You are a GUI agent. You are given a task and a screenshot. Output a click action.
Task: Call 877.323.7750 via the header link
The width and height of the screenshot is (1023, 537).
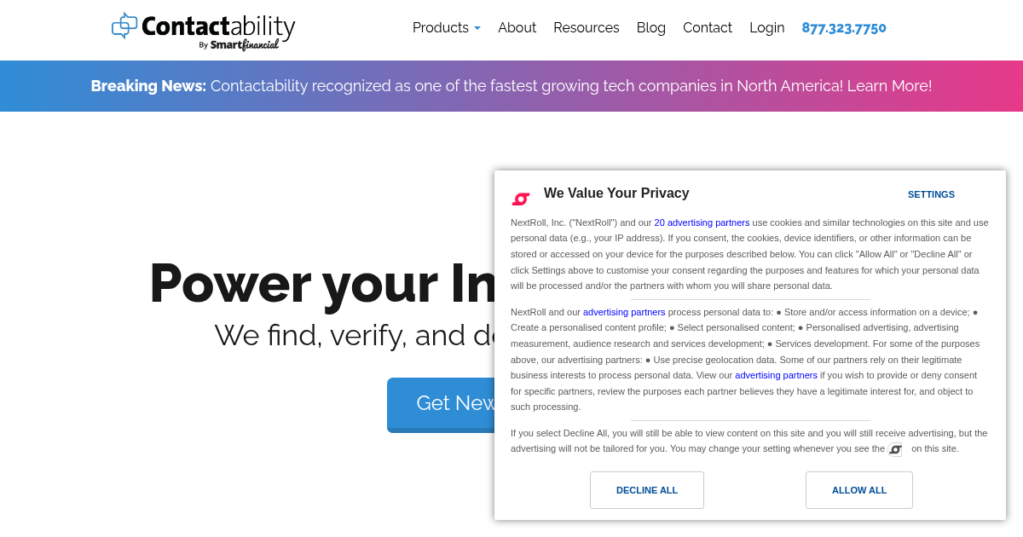tap(844, 28)
